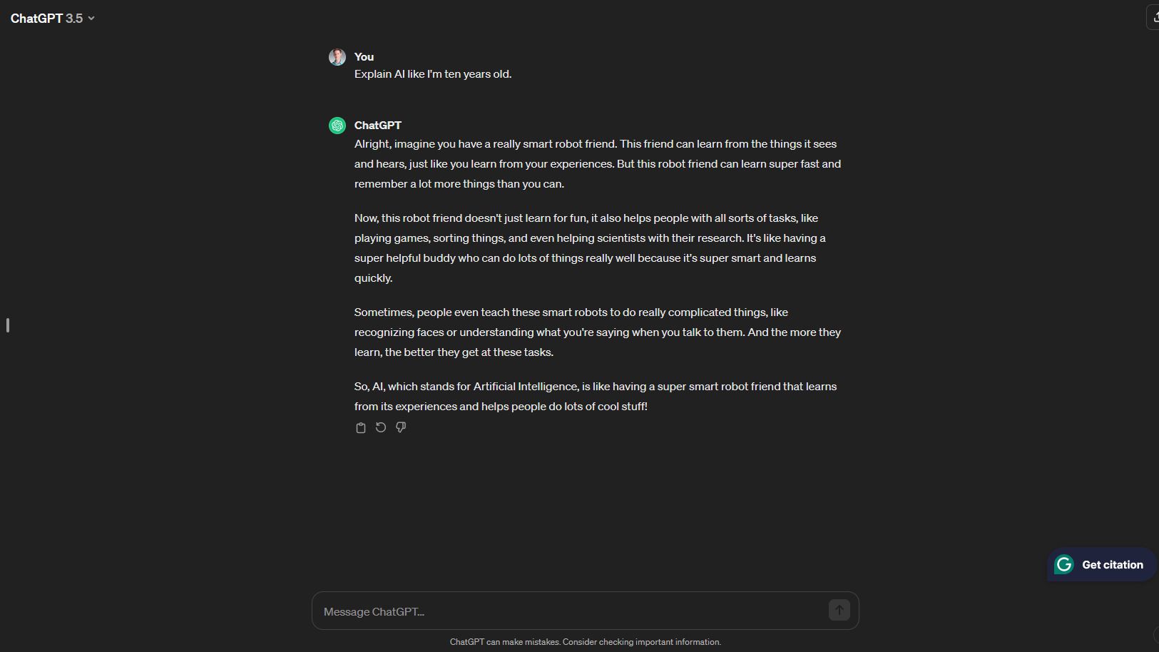
Task: Click the paragraph starting "So, AI, which stands"
Action: pyautogui.click(x=596, y=397)
